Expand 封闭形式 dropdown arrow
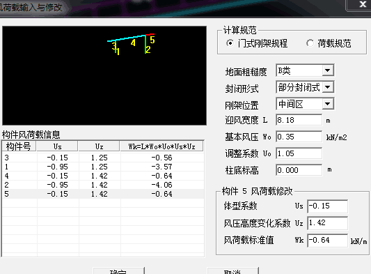Screen dimensions: 371x274 (x=328, y=87)
